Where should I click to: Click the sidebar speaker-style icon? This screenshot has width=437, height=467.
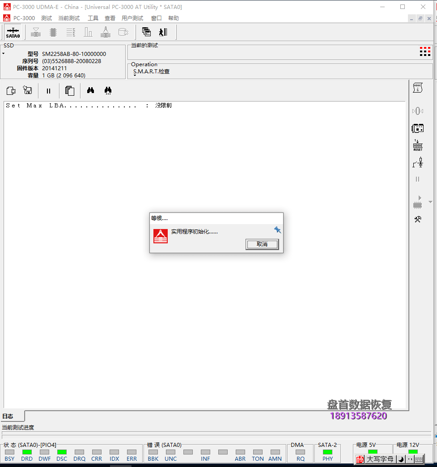pyautogui.click(x=418, y=111)
